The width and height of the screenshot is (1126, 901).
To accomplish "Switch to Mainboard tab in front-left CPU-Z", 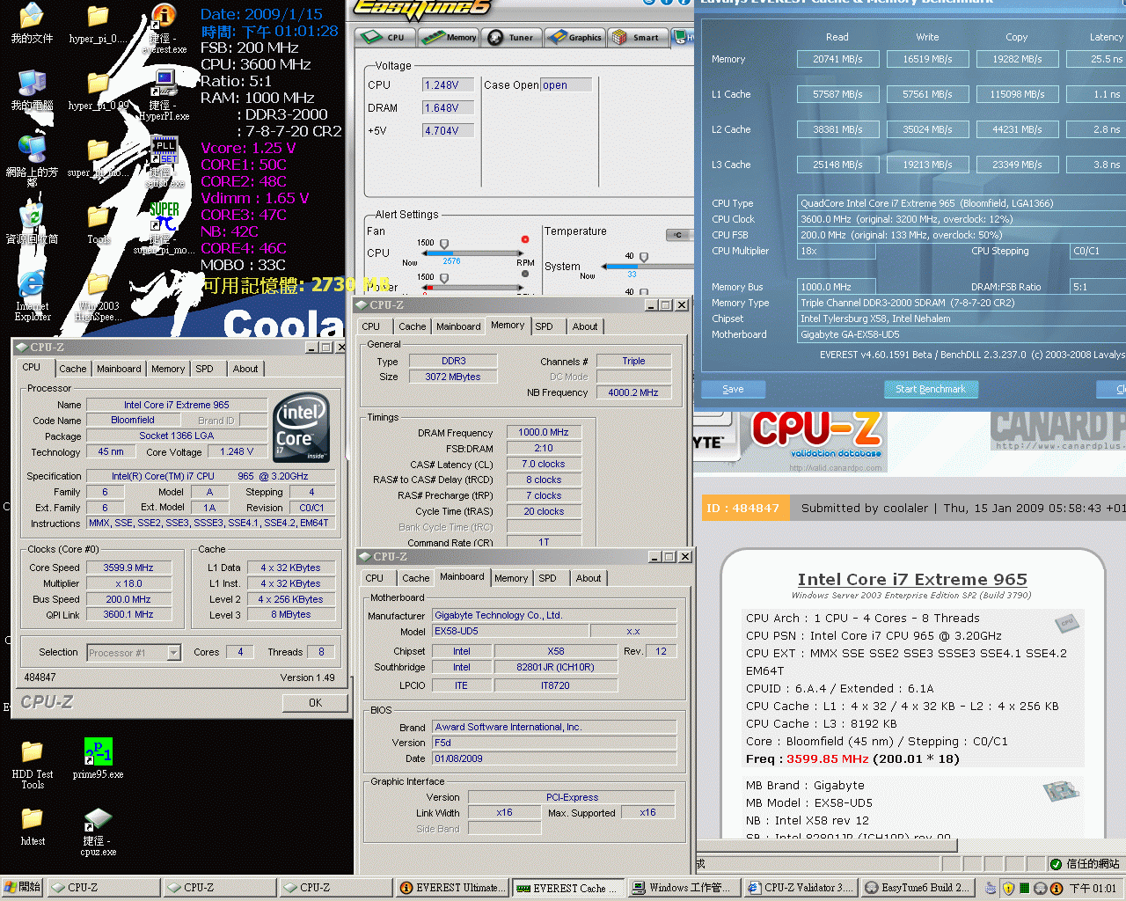I will coord(119,369).
